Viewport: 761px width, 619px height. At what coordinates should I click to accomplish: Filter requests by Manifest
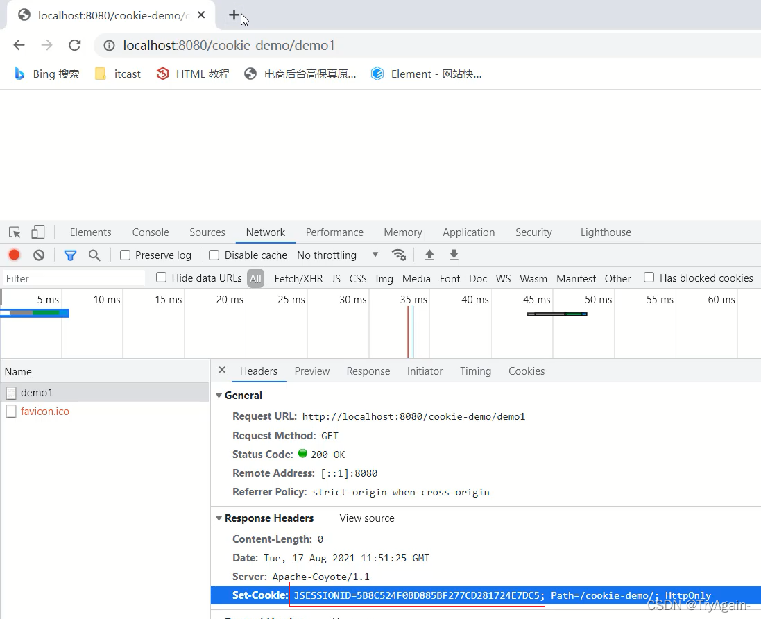pos(576,279)
